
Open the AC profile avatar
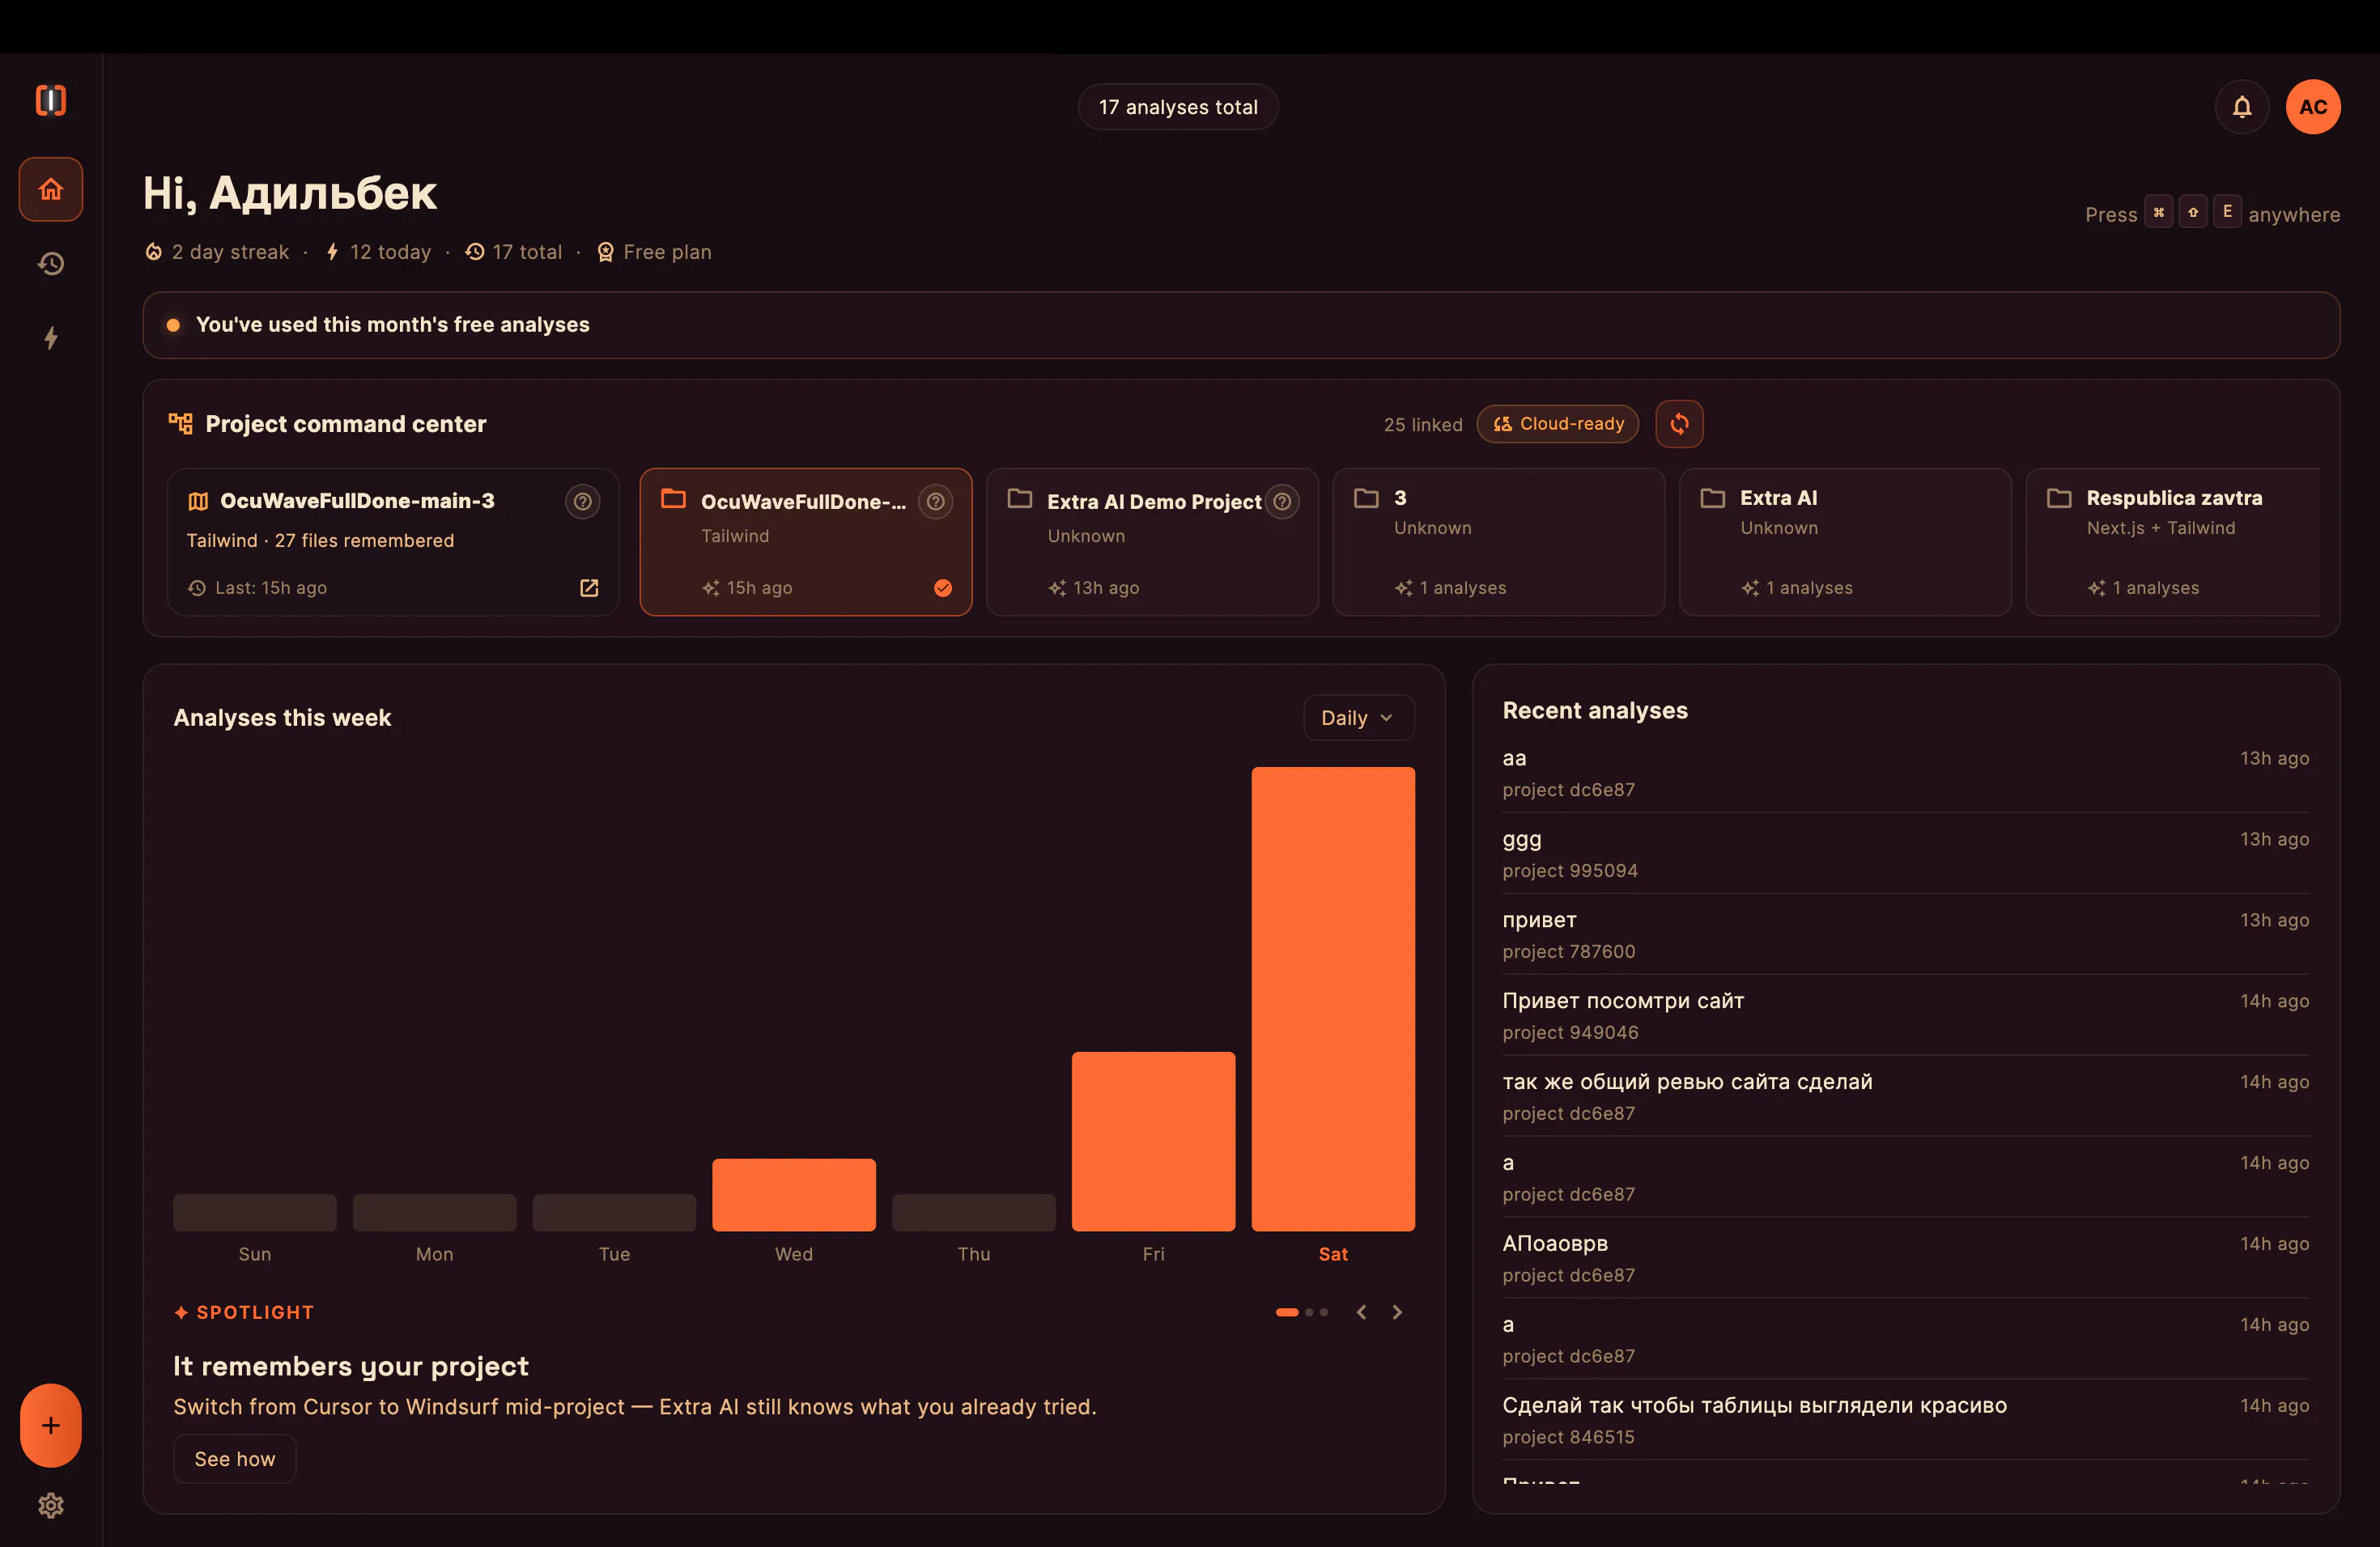click(2313, 107)
